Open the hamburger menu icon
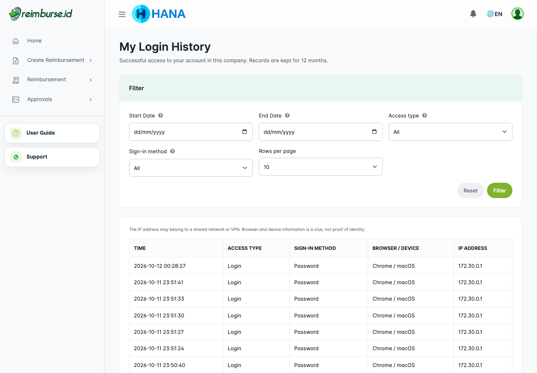 point(122,14)
